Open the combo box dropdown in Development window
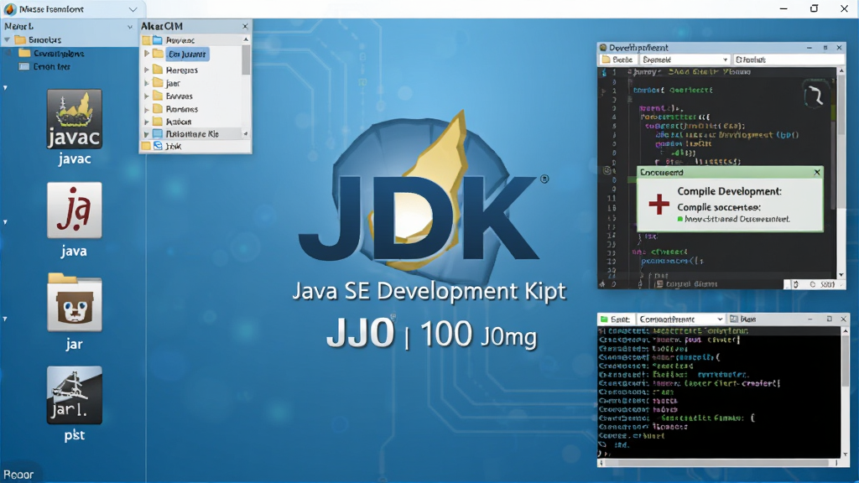 [x=725, y=60]
